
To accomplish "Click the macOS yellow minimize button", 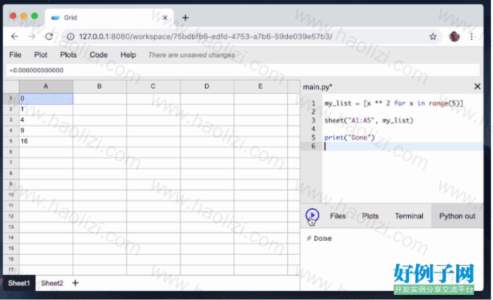I will 24,16.
